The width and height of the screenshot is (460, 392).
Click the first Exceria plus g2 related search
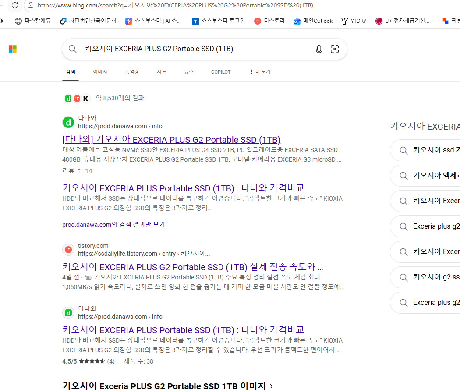click(425, 226)
